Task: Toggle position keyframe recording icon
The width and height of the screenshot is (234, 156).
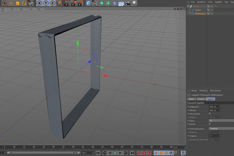Action: click(x=156, y=153)
